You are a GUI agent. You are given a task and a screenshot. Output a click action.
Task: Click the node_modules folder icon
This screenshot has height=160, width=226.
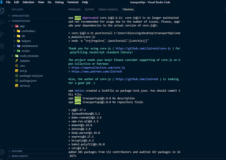[17, 56]
